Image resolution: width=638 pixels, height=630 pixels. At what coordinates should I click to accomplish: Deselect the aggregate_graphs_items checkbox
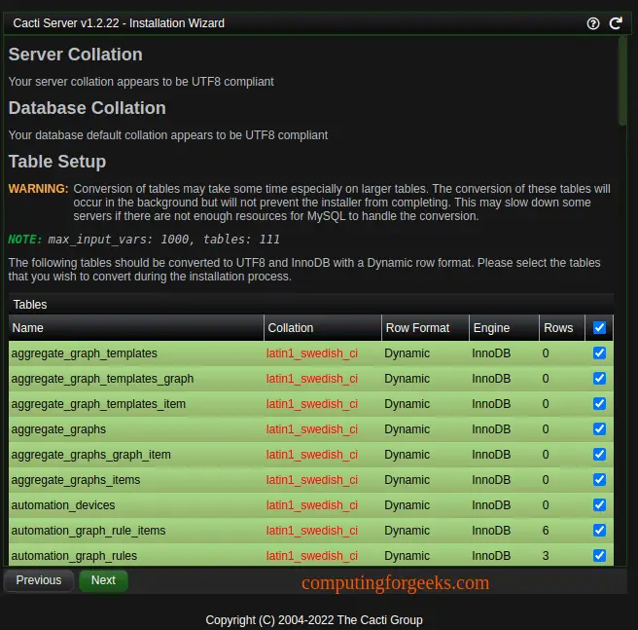[599, 479]
